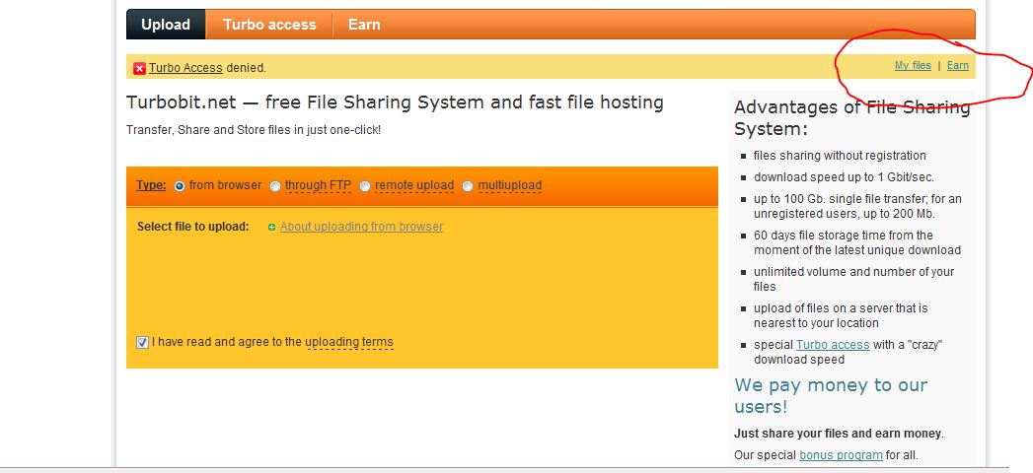Click the 'We pay money to our users!' heading
Screen dimensions: 1033x473
(831, 395)
